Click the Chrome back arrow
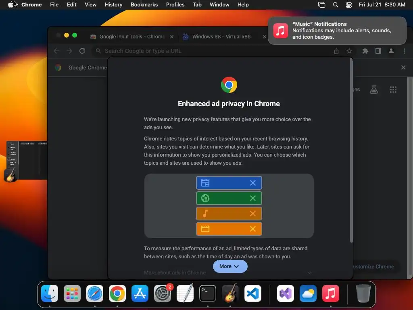Viewport: 413px width, 310px height. [x=56, y=51]
